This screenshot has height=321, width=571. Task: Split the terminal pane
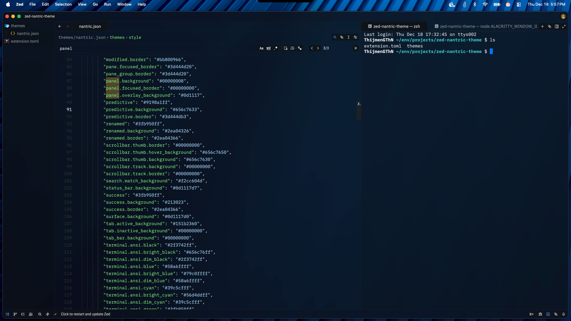pos(556,26)
